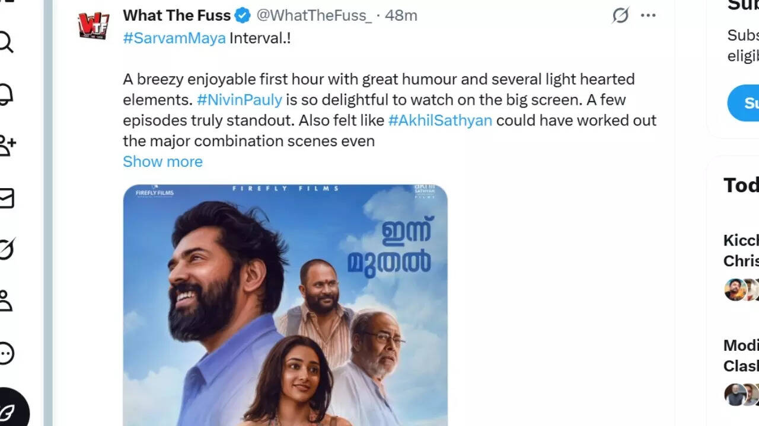This screenshot has height=426, width=759.
Task: Open Search from the left sidebar
Action: click(x=6, y=42)
